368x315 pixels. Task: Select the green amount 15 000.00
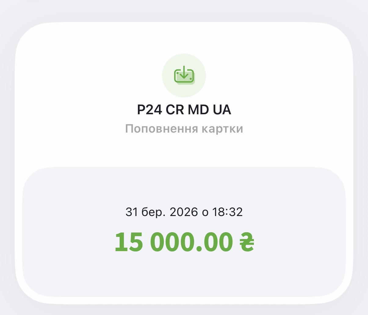coord(173,242)
